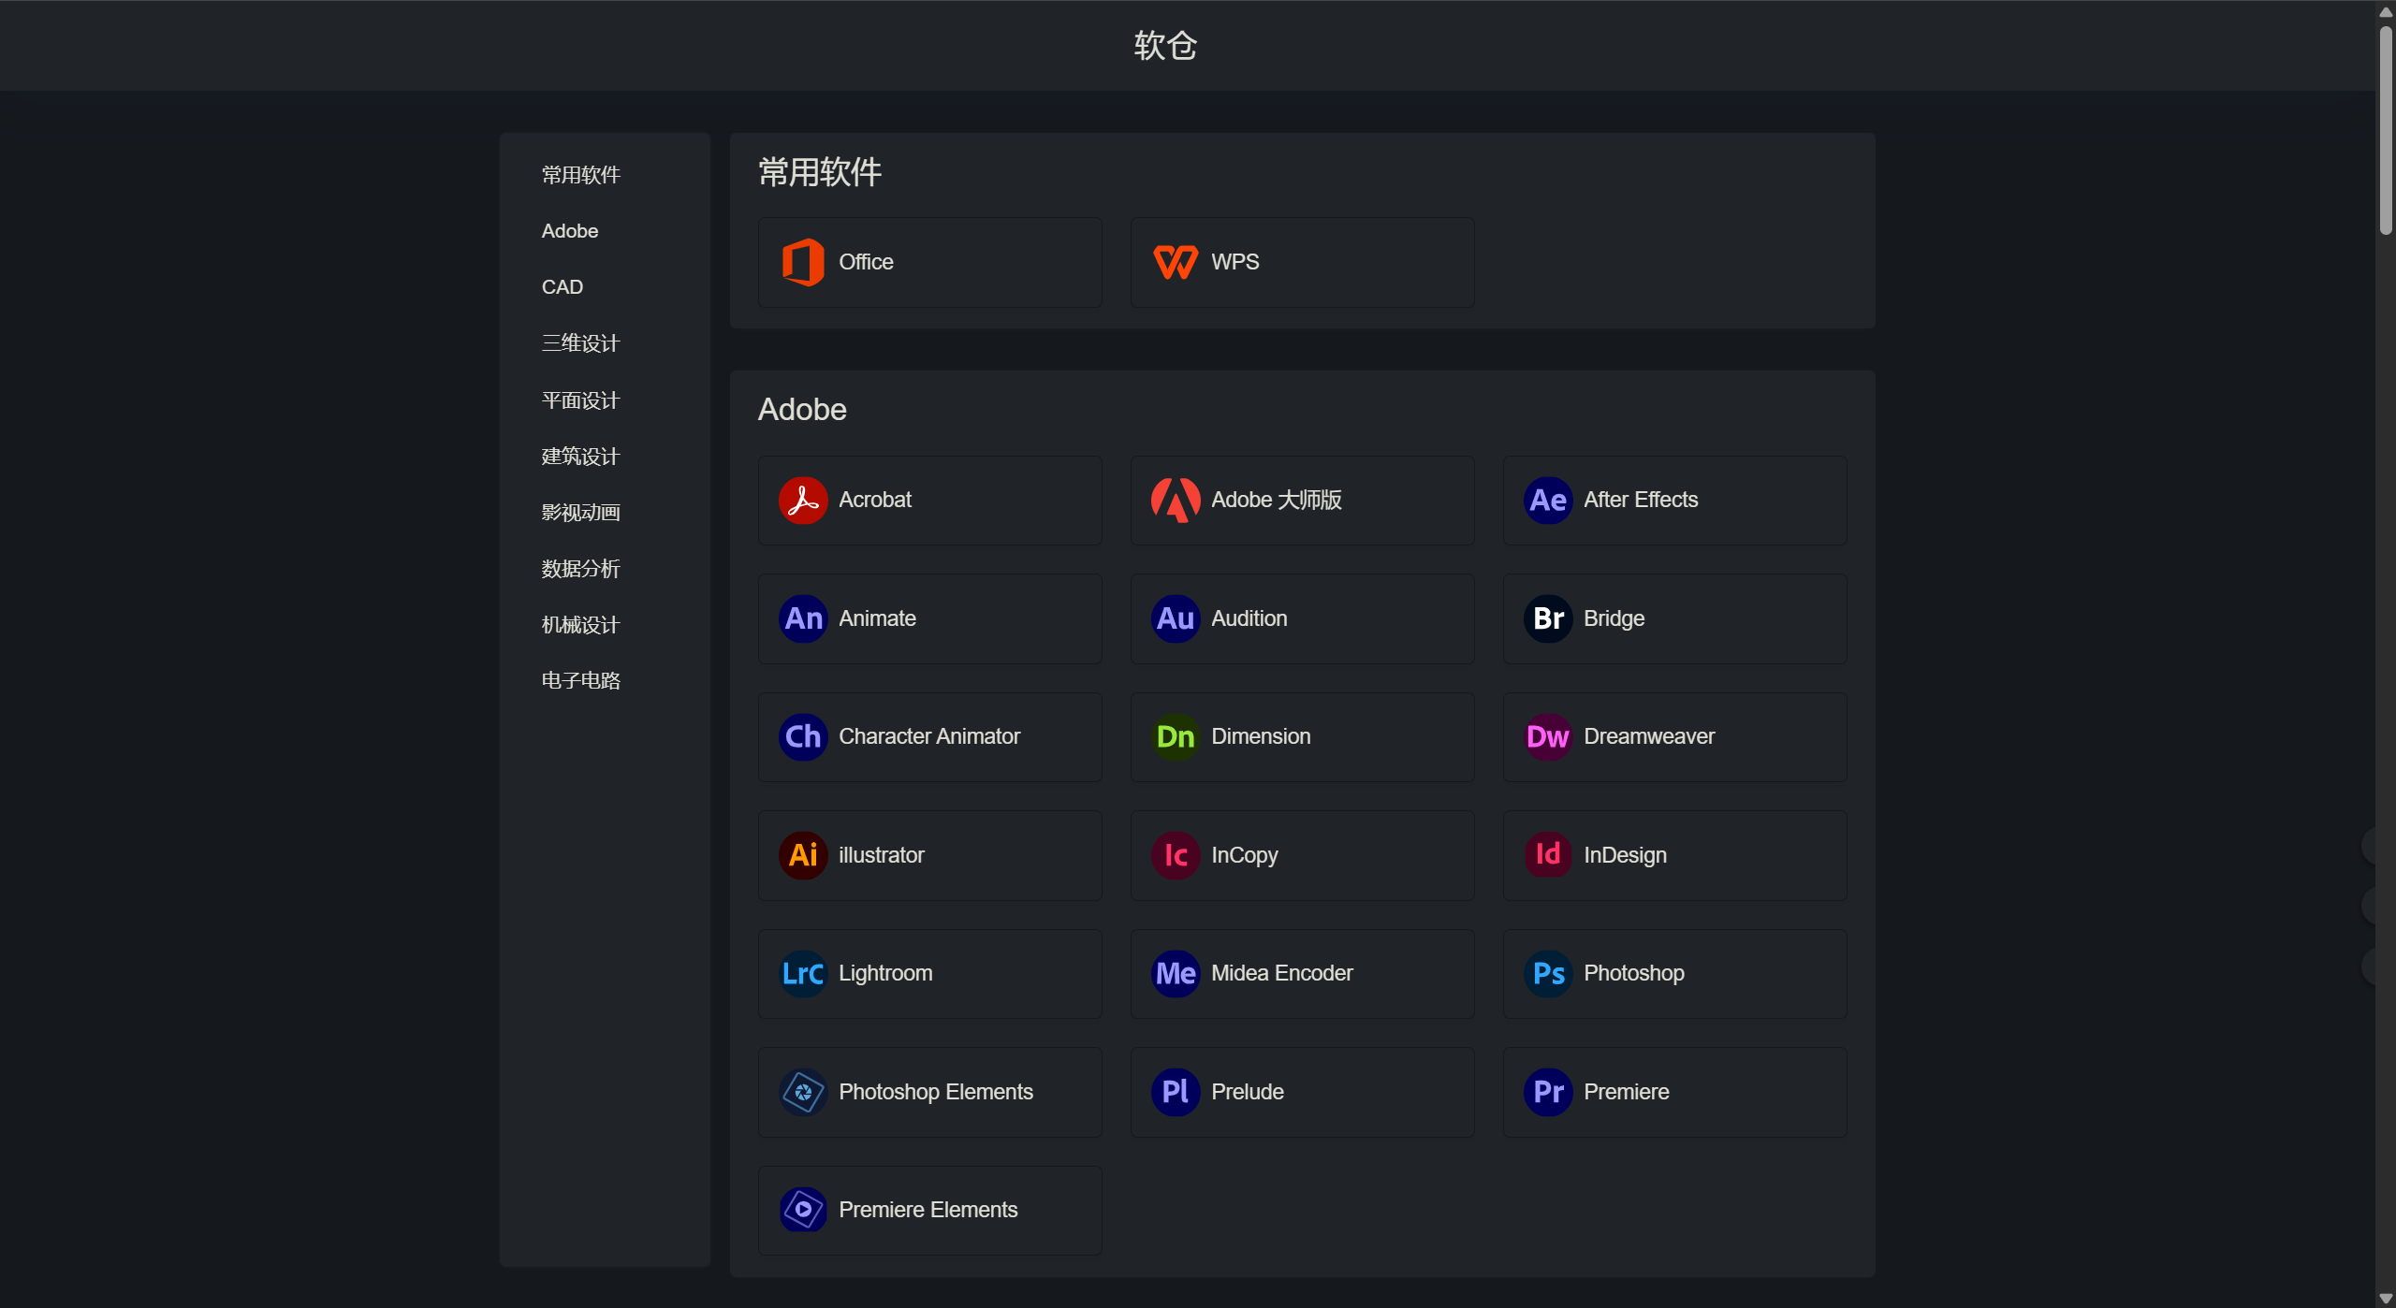Click the Office app icon
Image resolution: width=2396 pixels, height=1308 pixels.
[x=802, y=262]
